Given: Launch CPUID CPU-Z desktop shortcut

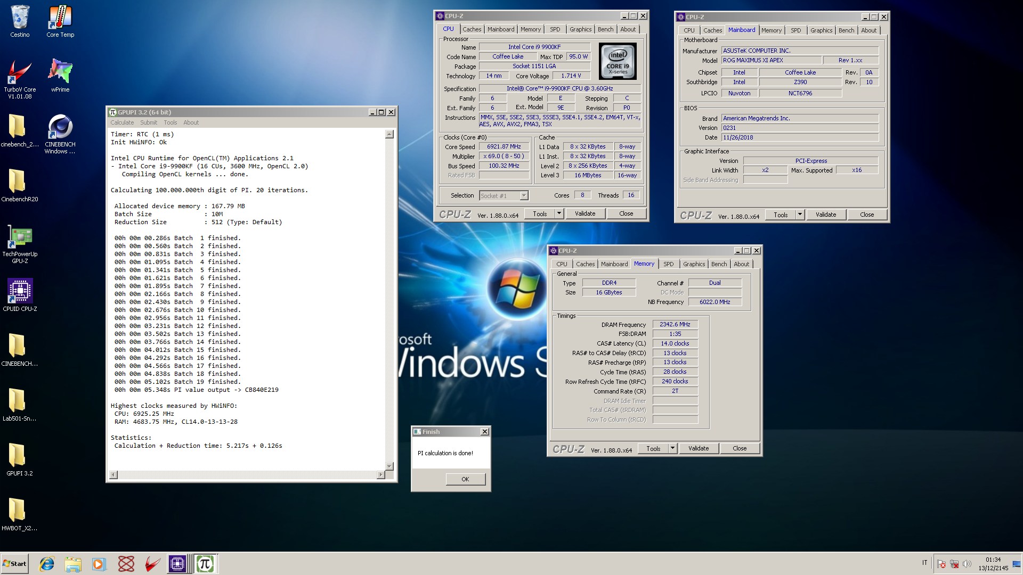Looking at the screenshot, I should (20, 294).
